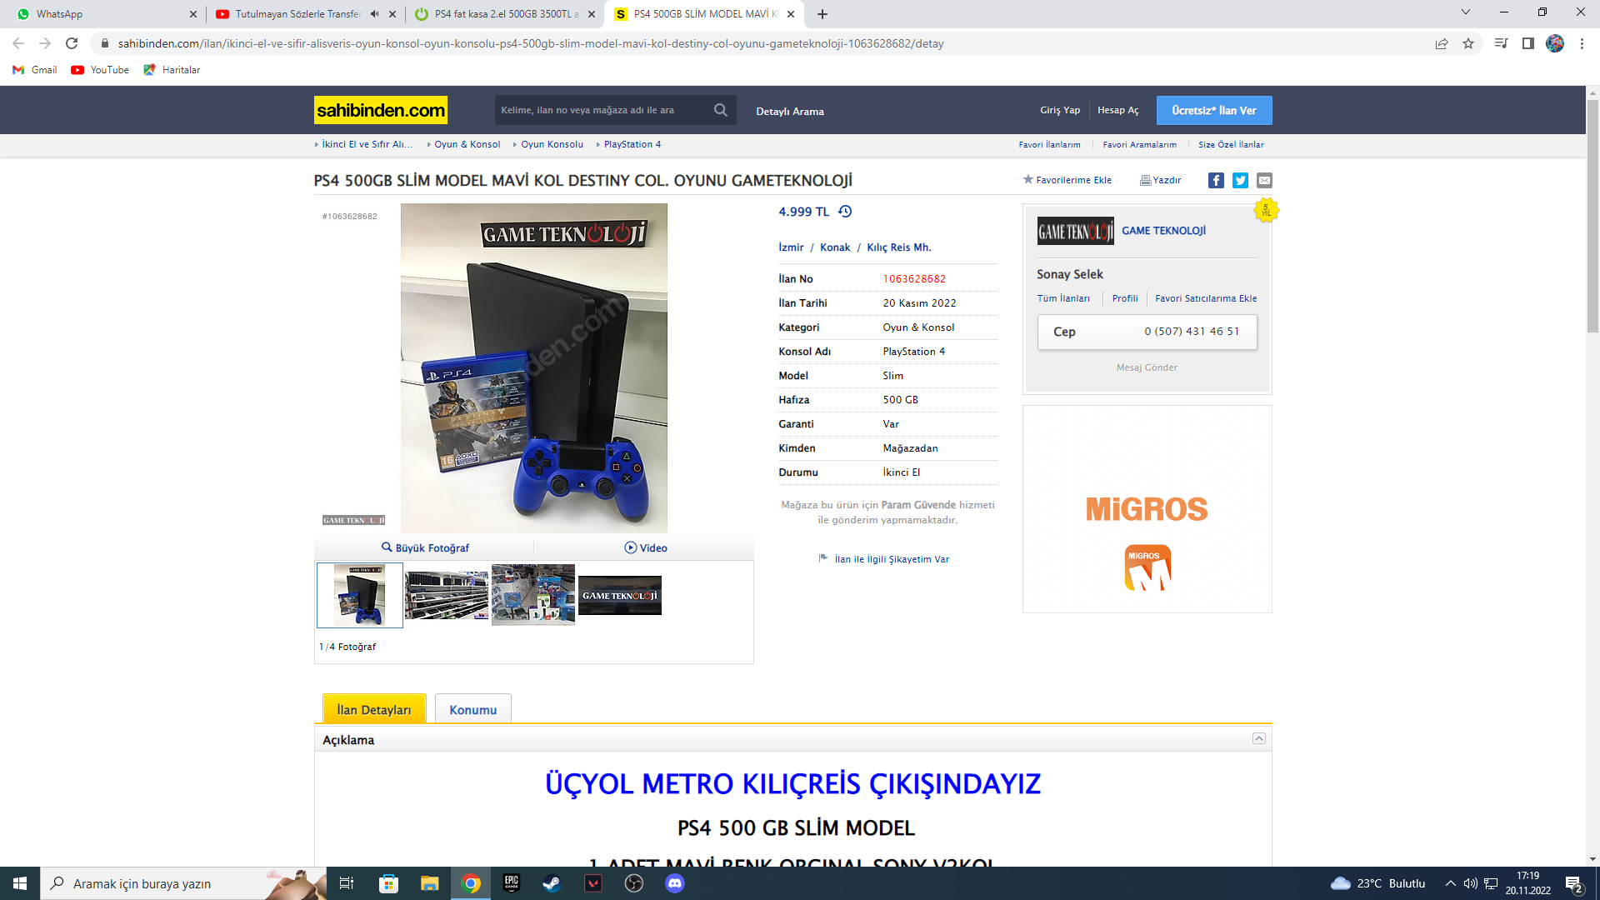1600x900 pixels.
Task: Add listing to favorites star
Action: pos(1028,179)
